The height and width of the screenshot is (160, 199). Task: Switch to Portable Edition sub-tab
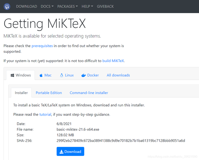point(49,92)
